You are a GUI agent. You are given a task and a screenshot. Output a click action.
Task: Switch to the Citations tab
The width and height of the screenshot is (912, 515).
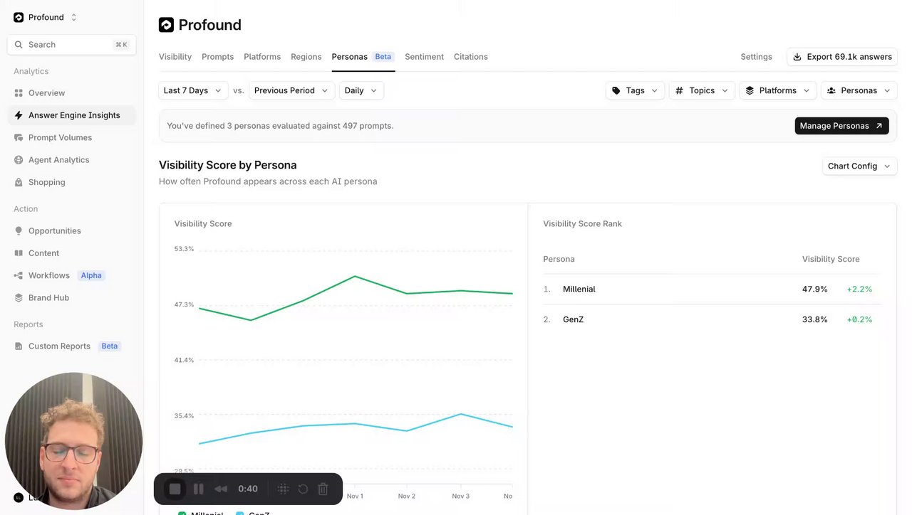[470, 57]
